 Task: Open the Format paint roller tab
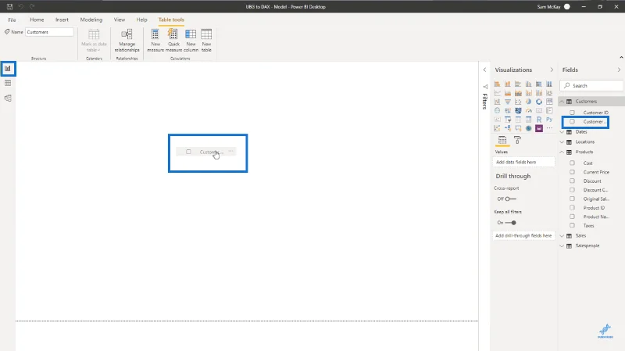coord(517,140)
